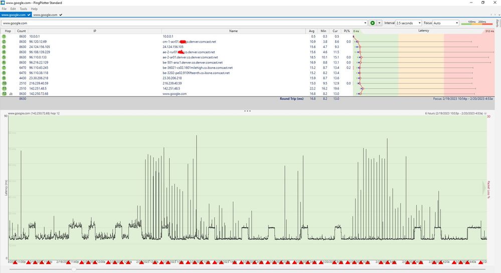Screen dimensions: 501x273
Task: Click the PingPlotter app icon in title bar
Action: point(3,2)
